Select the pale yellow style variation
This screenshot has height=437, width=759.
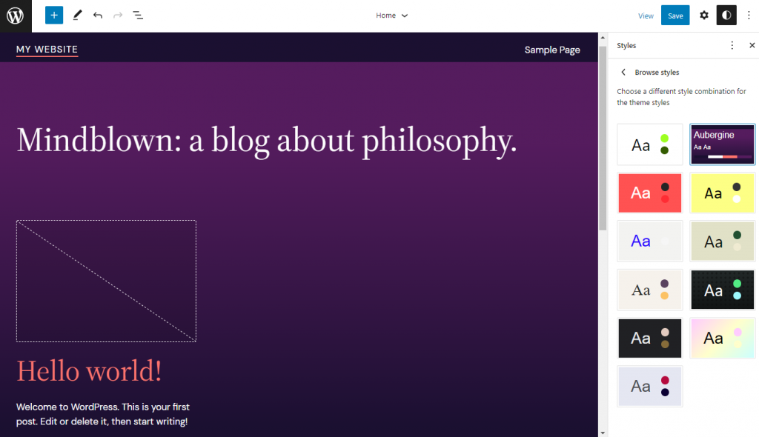pos(722,193)
